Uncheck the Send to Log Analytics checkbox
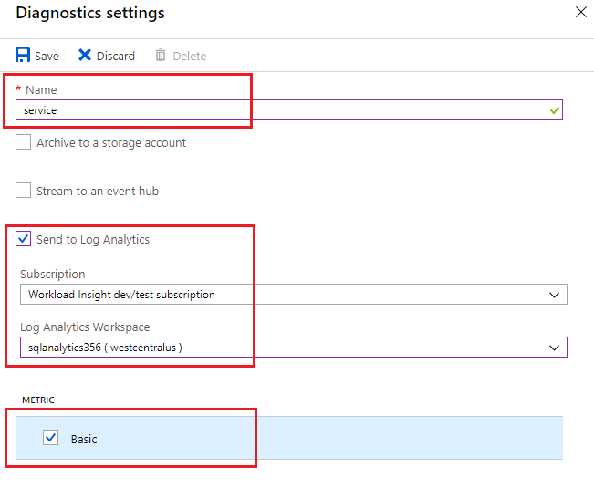The image size is (594, 488). [24, 239]
